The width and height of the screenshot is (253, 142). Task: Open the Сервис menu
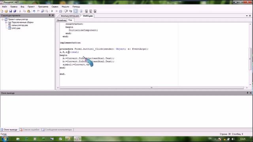tap(55, 7)
